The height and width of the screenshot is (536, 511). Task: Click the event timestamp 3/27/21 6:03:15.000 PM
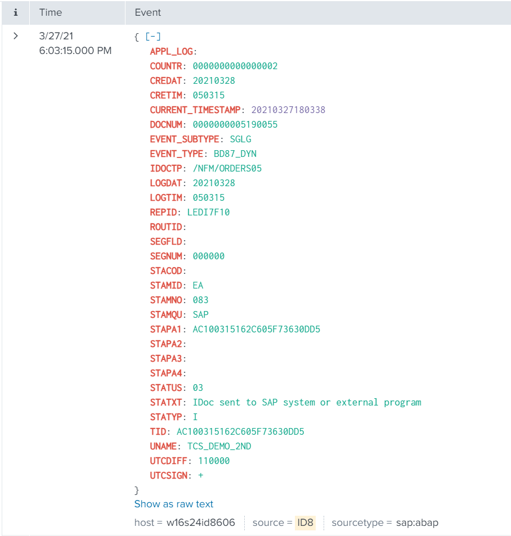(75, 43)
